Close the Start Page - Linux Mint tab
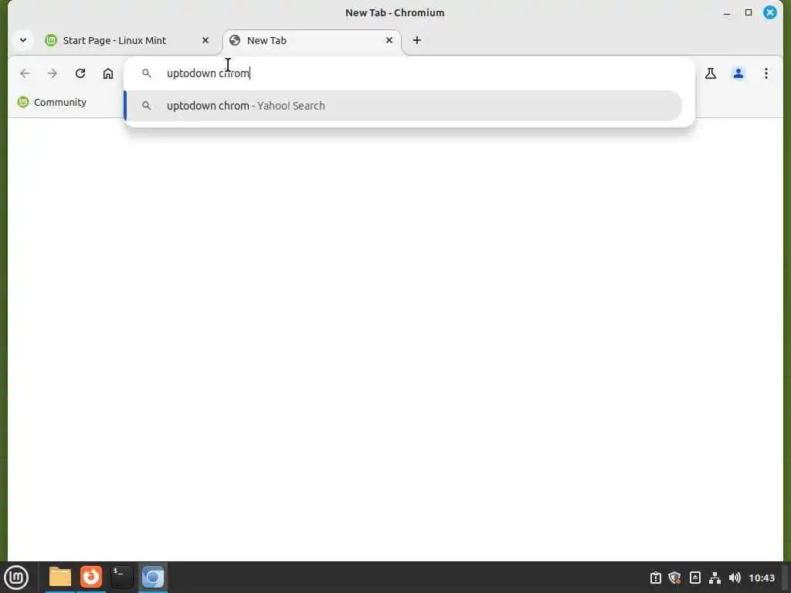 [205, 40]
